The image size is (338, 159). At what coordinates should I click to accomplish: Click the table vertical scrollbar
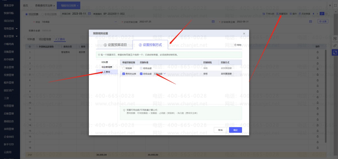(325, 96)
